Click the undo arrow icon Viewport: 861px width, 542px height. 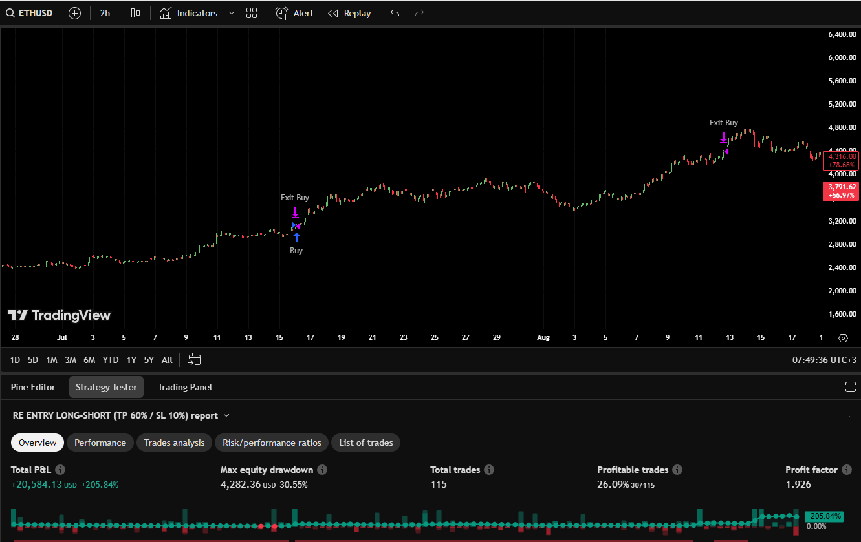[x=395, y=13]
